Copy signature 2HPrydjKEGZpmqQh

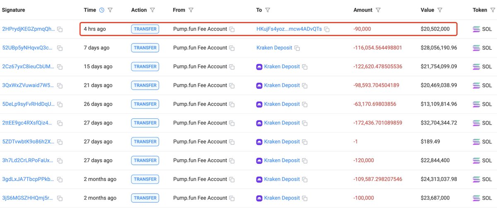pos(60,29)
